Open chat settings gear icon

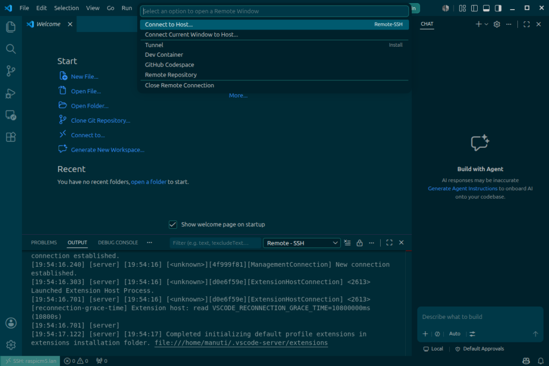pyautogui.click(x=497, y=24)
